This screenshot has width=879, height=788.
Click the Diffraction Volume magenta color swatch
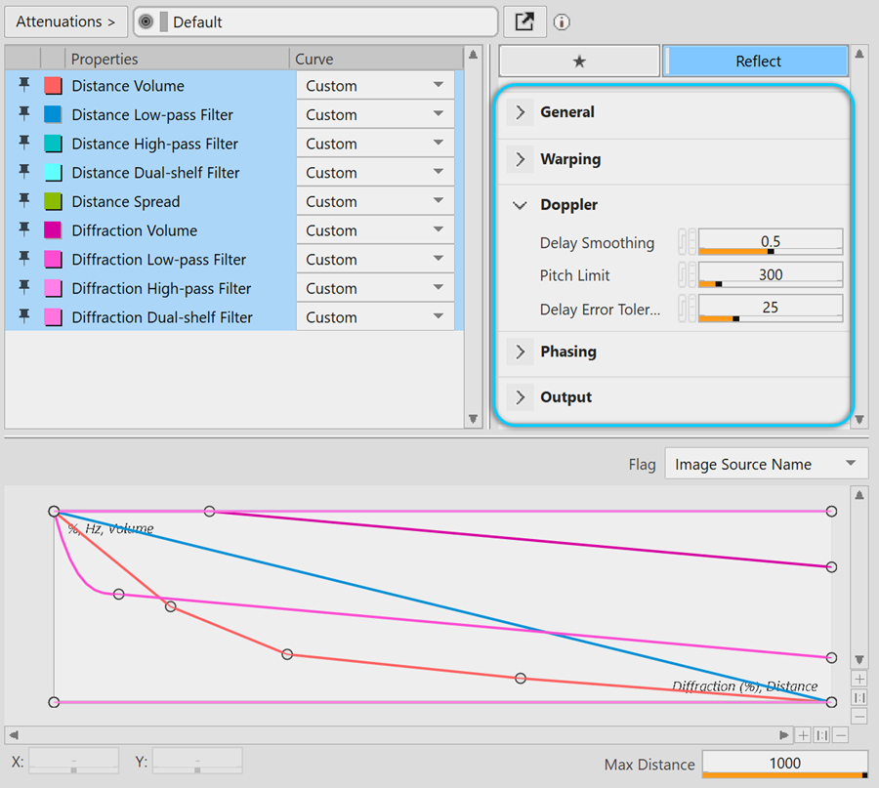(53, 230)
